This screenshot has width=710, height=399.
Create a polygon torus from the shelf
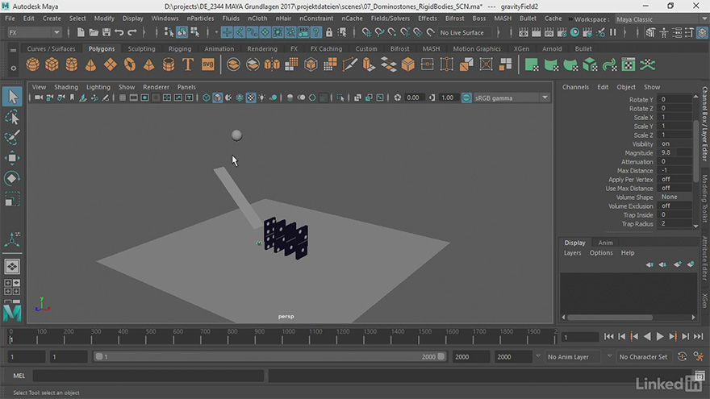(130, 64)
